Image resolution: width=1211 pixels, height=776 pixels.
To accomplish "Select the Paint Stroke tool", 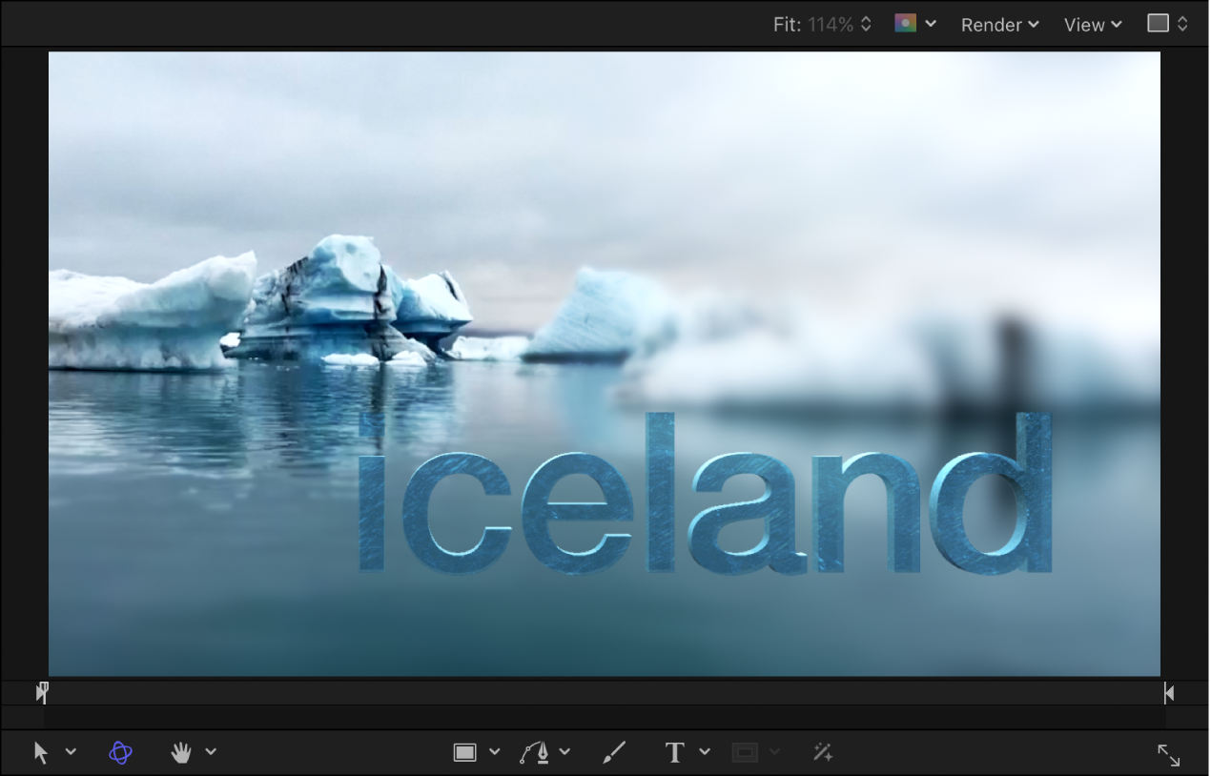I will tap(613, 752).
